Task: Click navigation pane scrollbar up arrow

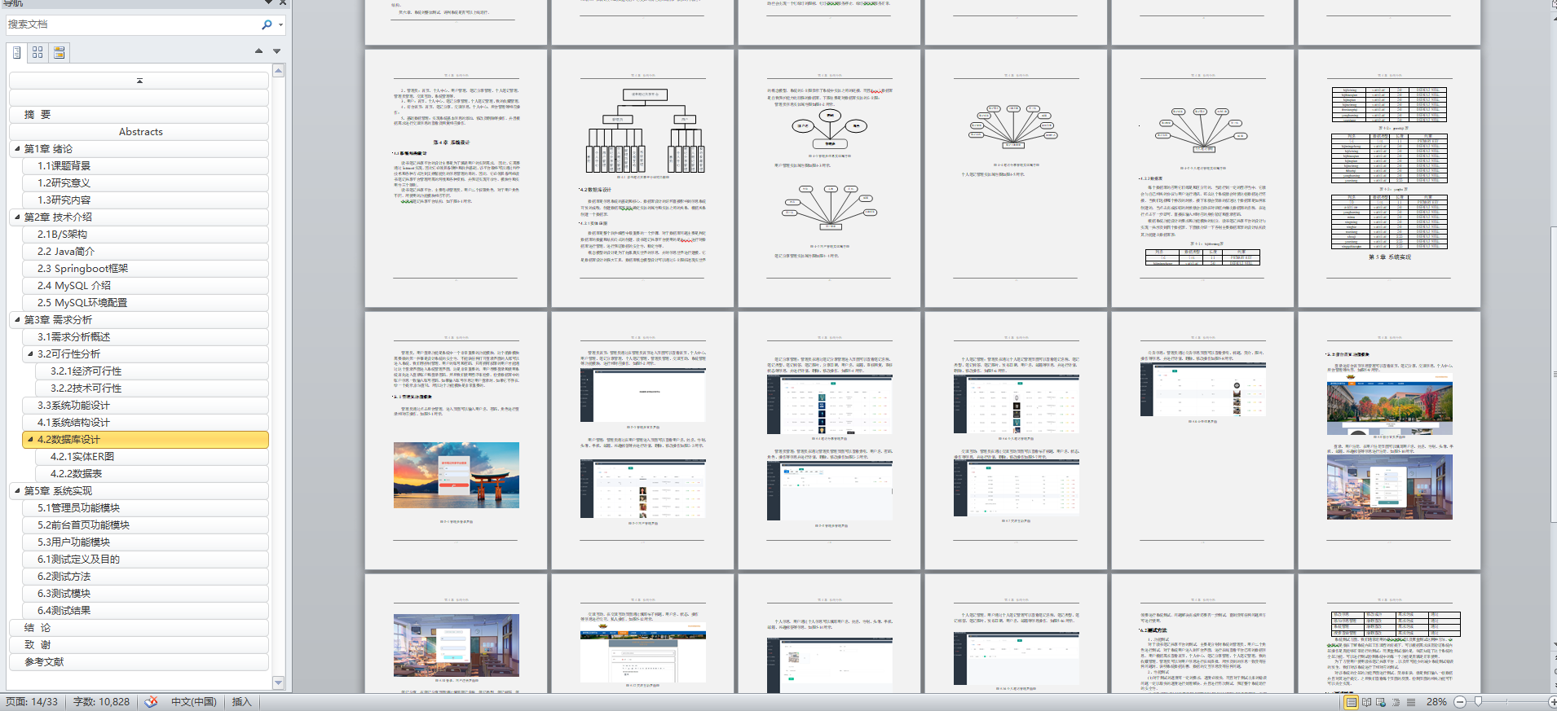Action: 279,71
